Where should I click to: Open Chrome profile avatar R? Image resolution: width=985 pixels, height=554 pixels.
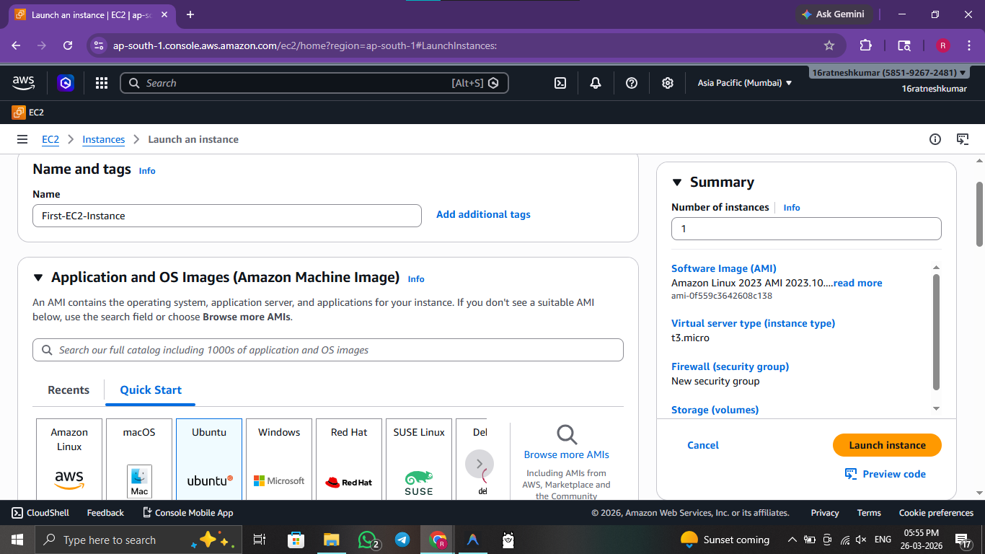942,45
